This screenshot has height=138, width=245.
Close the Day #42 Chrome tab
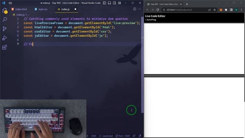pos(181,4)
